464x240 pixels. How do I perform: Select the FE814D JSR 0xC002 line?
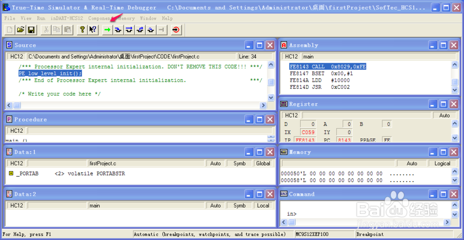(x=320, y=87)
